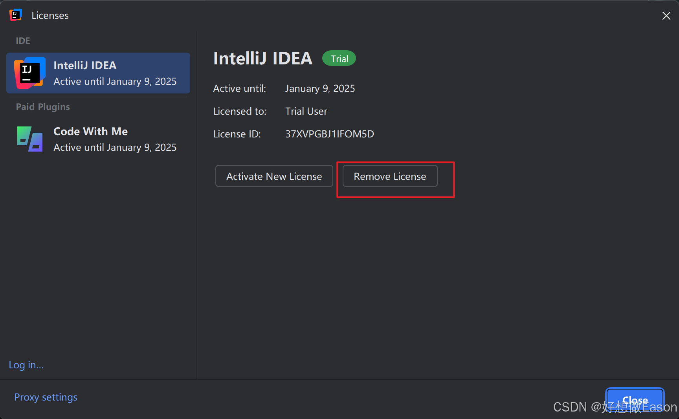
Task: Click the Code With Me plugin icon
Action: [30, 139]
